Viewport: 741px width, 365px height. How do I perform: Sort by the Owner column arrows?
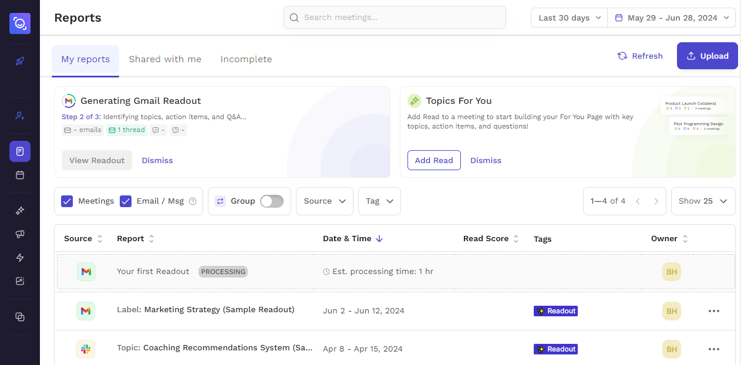[685, 239]
